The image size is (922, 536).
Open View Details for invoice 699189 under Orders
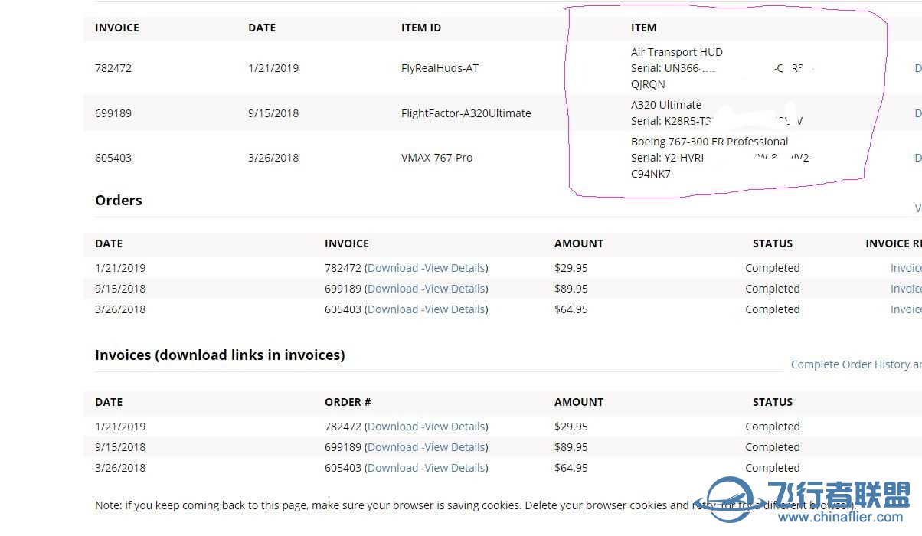coord(455,289)
